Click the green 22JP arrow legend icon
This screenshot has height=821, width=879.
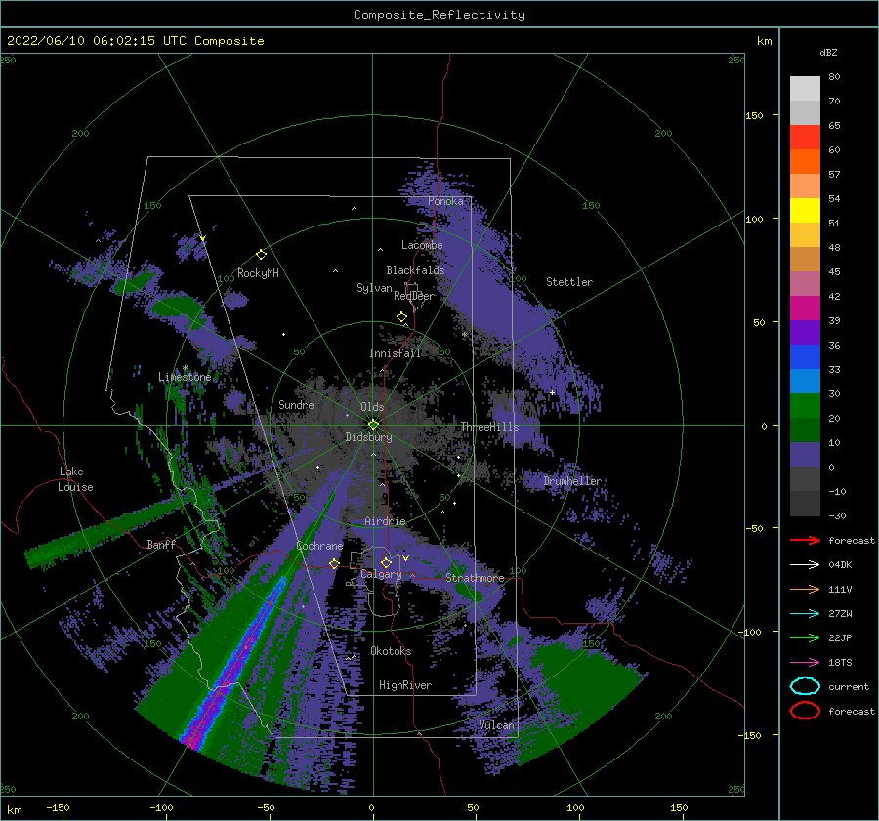pos(805,637)
